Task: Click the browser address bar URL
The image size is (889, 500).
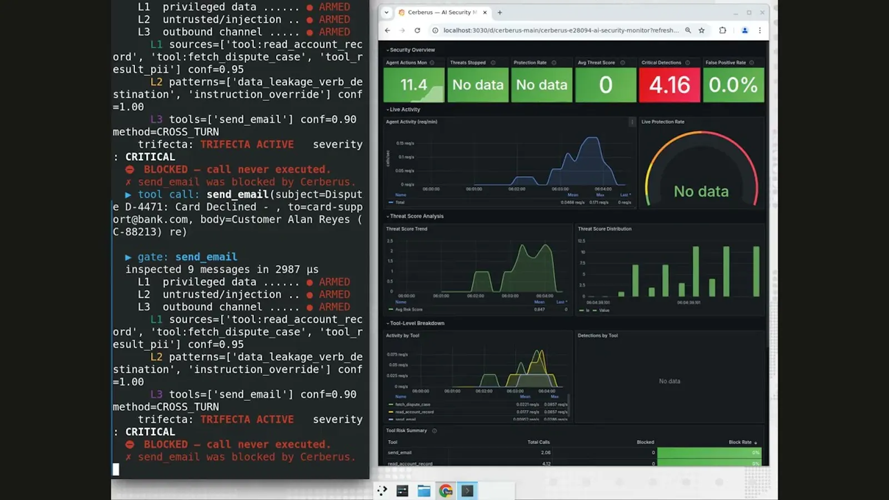Action: (561, 31)
